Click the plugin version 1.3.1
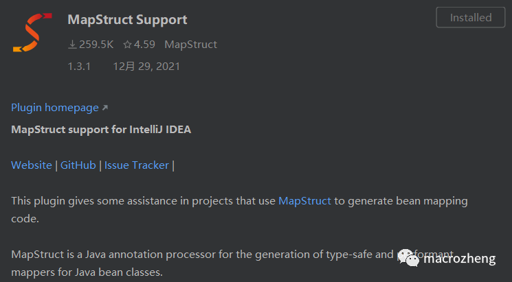512x282 pixels. coord(79,67)
